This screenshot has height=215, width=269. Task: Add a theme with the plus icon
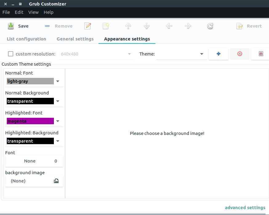pyautogui.click(x=219, y=54)
